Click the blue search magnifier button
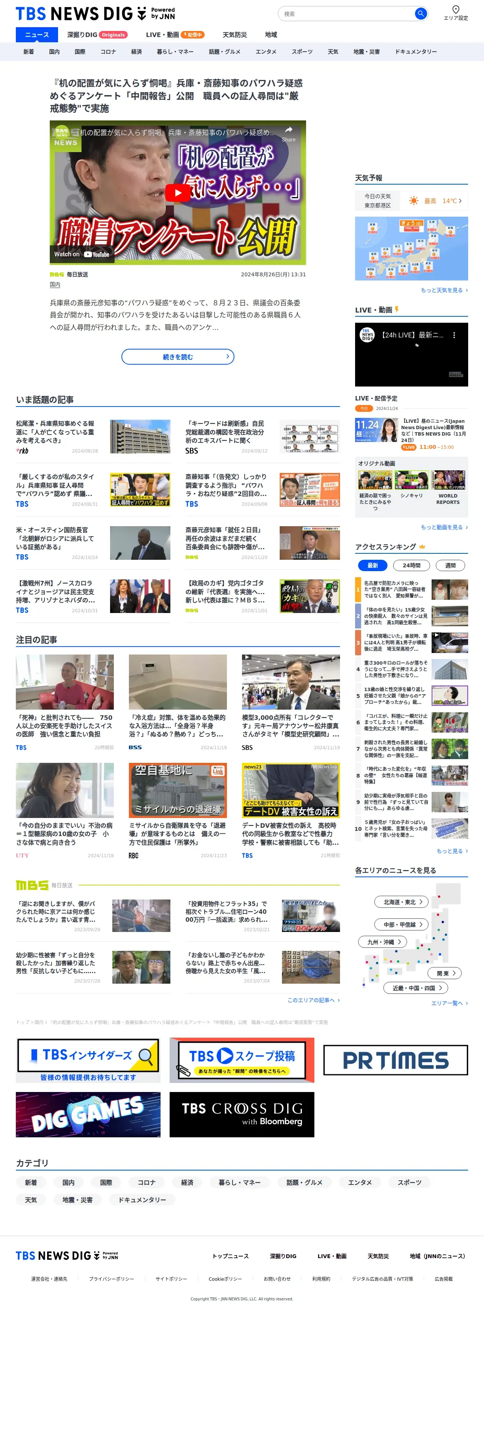Screen dimensions: 484x1454 (420, 14)
